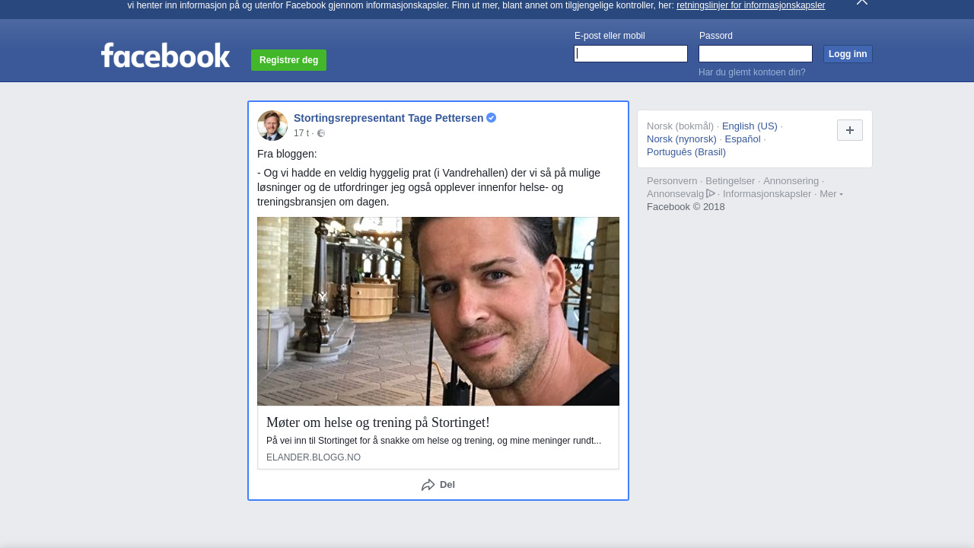974x548 pixels.
Task: Open the Informasjonskapsler footer link
Action: [x=767, y=194]
